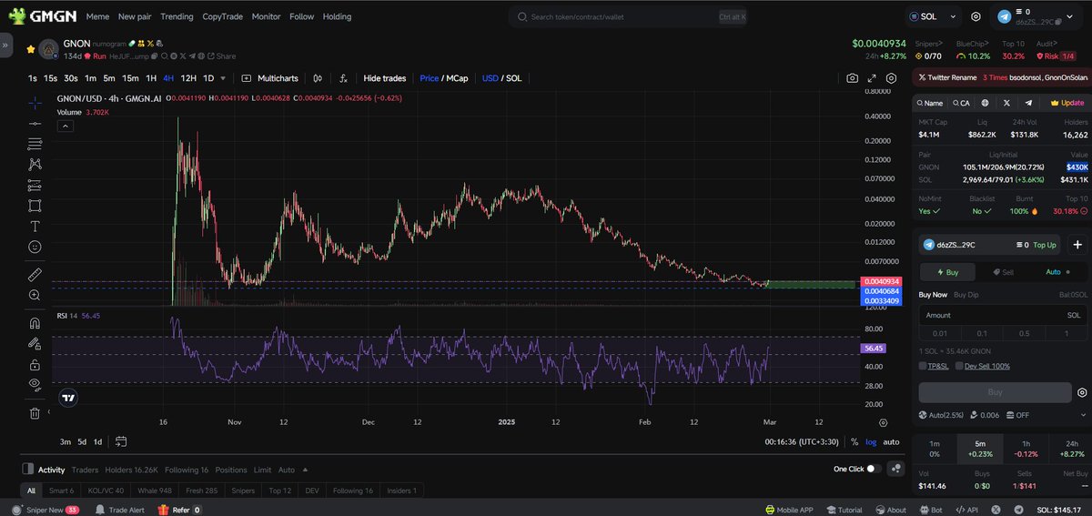
Task: Lock all drawing tools
Action: click(35, 364)
